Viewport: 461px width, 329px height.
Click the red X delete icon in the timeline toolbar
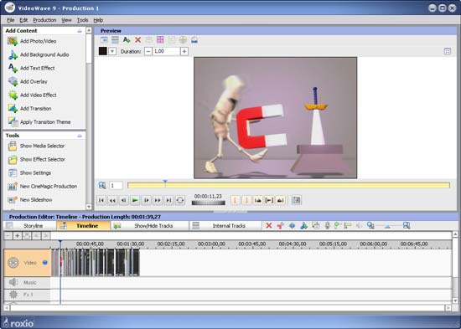[269, 225]
